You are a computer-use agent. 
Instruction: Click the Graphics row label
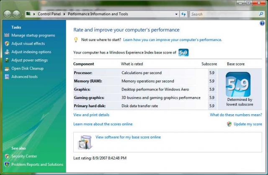[x=82, y=89]
